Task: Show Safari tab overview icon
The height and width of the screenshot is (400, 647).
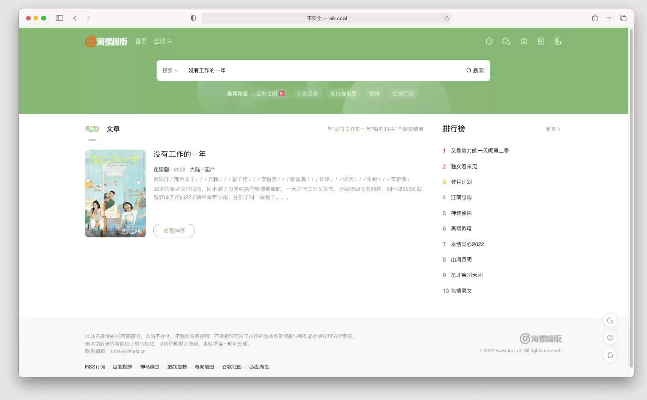Action: pos(623,18)
